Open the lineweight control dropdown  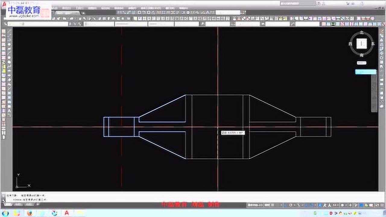coord(161,24)
